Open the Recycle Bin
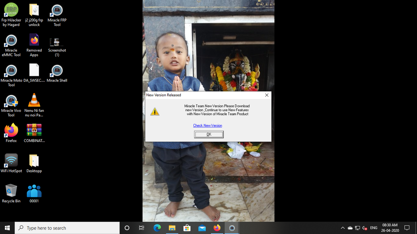The height and width of the screenshot is (234, 417). click(x=11, y=194)
